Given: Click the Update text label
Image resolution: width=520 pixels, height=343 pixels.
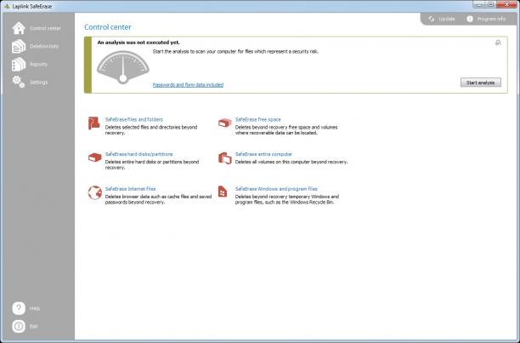Looking at the screenshot, I should pyautogui.click(x=447, y=19).
